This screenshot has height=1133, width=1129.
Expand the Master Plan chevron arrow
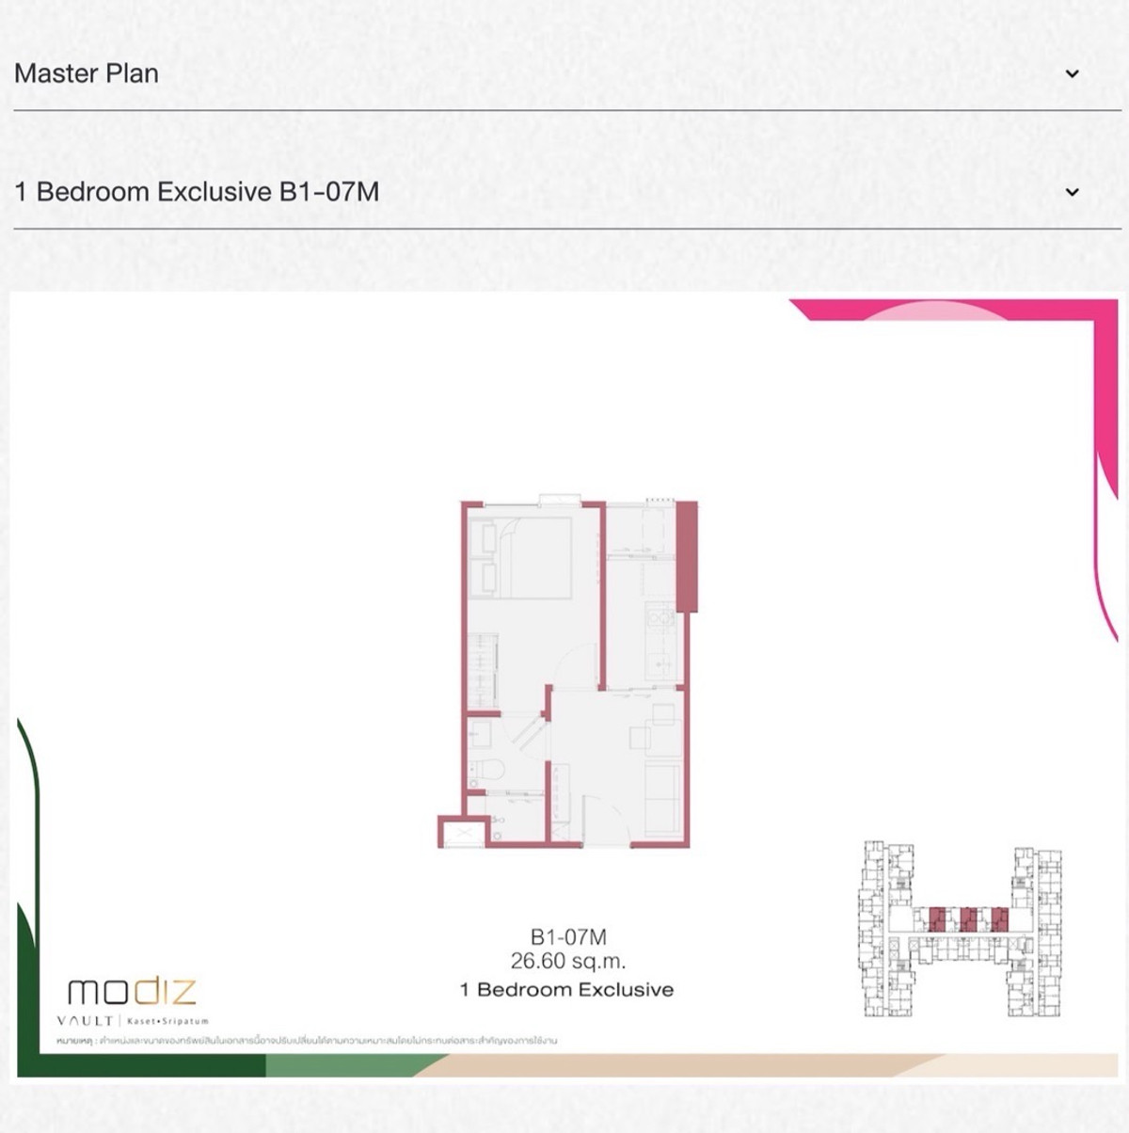1072,73
